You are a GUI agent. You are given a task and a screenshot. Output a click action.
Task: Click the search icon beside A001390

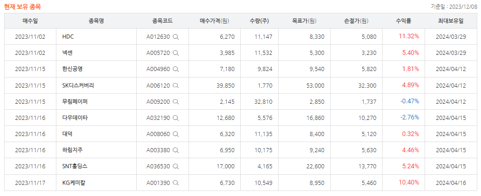[x=176, y=183]
